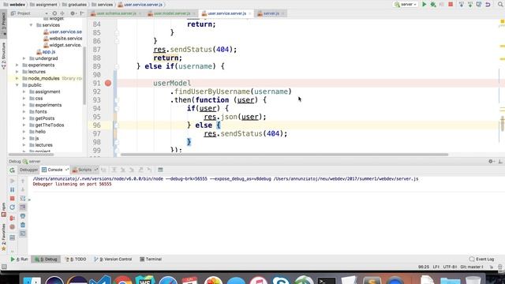Click View Breakpoints icon in debug sidebar

13,218
